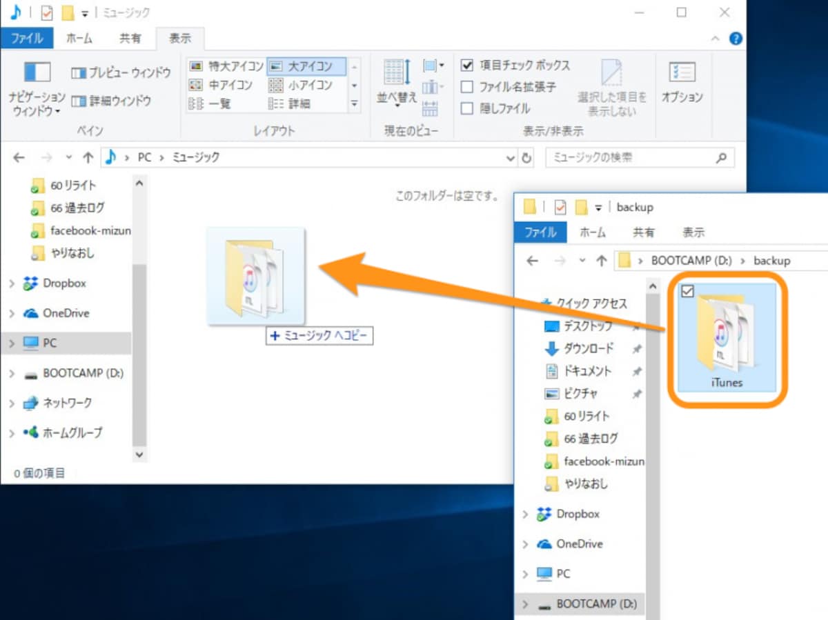Choose Medium icons (中アイコン) layout

[221, 85]
